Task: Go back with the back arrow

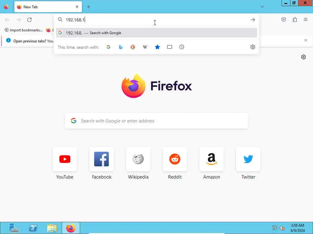Action: [x=7, y=20]
